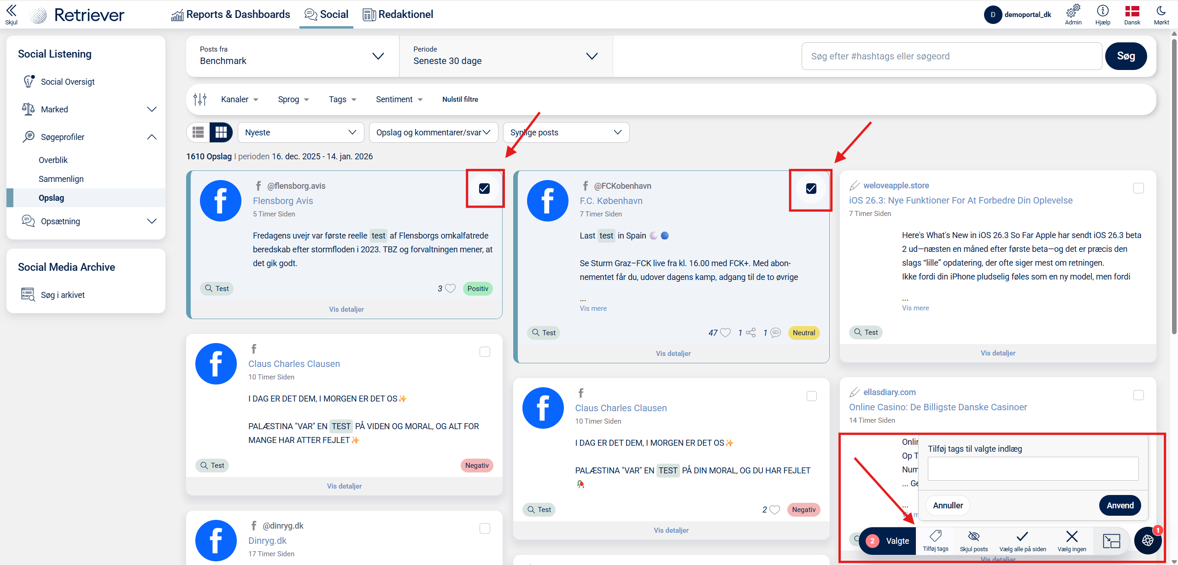Click the hashtag search input field

(951, 56)
